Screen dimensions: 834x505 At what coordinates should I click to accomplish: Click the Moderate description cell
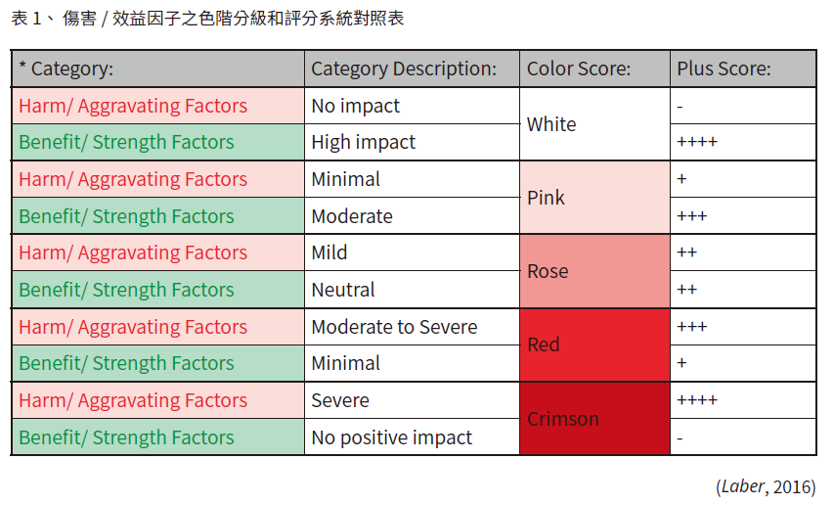coord(412,216)
